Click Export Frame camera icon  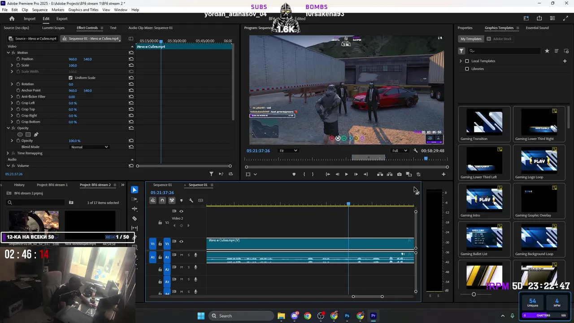pos(399,174)
